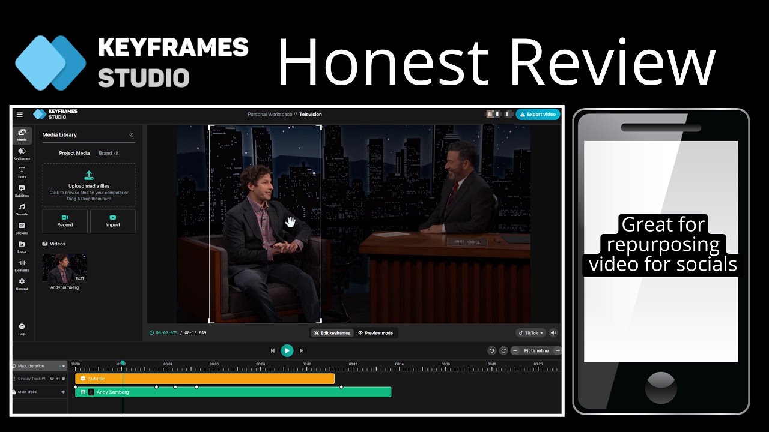Screen dimensions: 769x432
Task: Click the redo arrow button
Action: point(503,351)
